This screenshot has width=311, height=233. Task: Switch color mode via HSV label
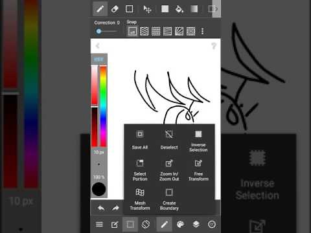click(98, 60)
